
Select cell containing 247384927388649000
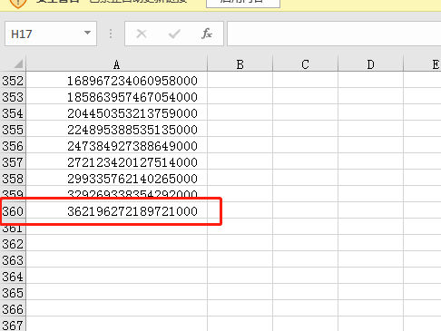117,146
